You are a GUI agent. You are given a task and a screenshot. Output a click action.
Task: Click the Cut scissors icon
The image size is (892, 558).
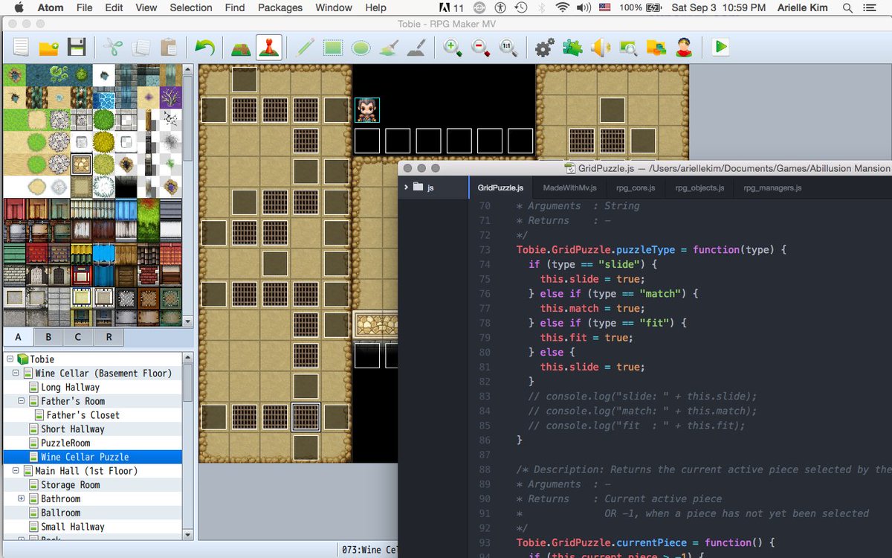(x=112, y=48)
